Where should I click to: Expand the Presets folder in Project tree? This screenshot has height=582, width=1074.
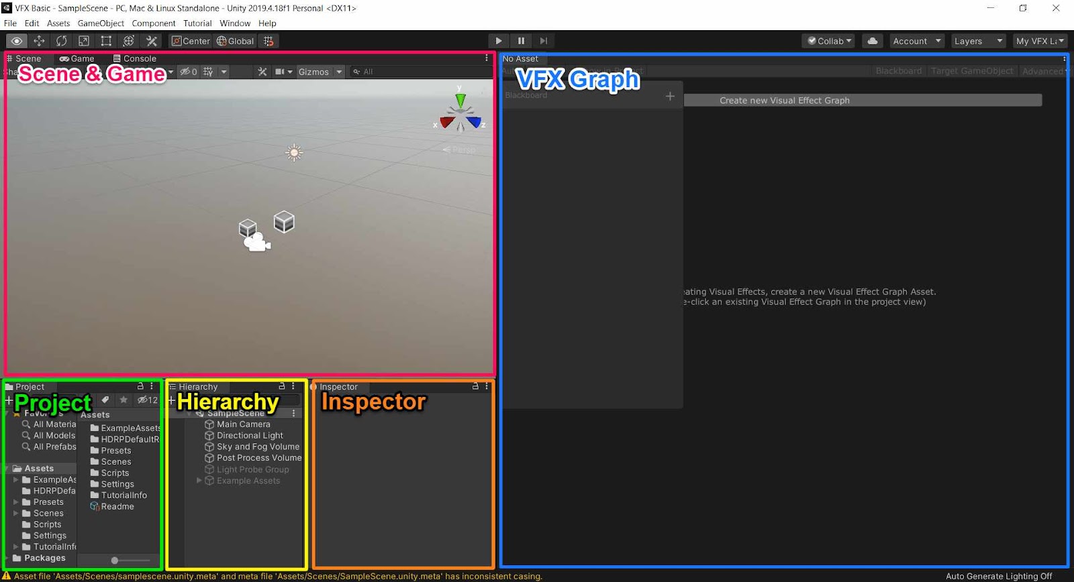pyautogui.click(x=16, y=502)
